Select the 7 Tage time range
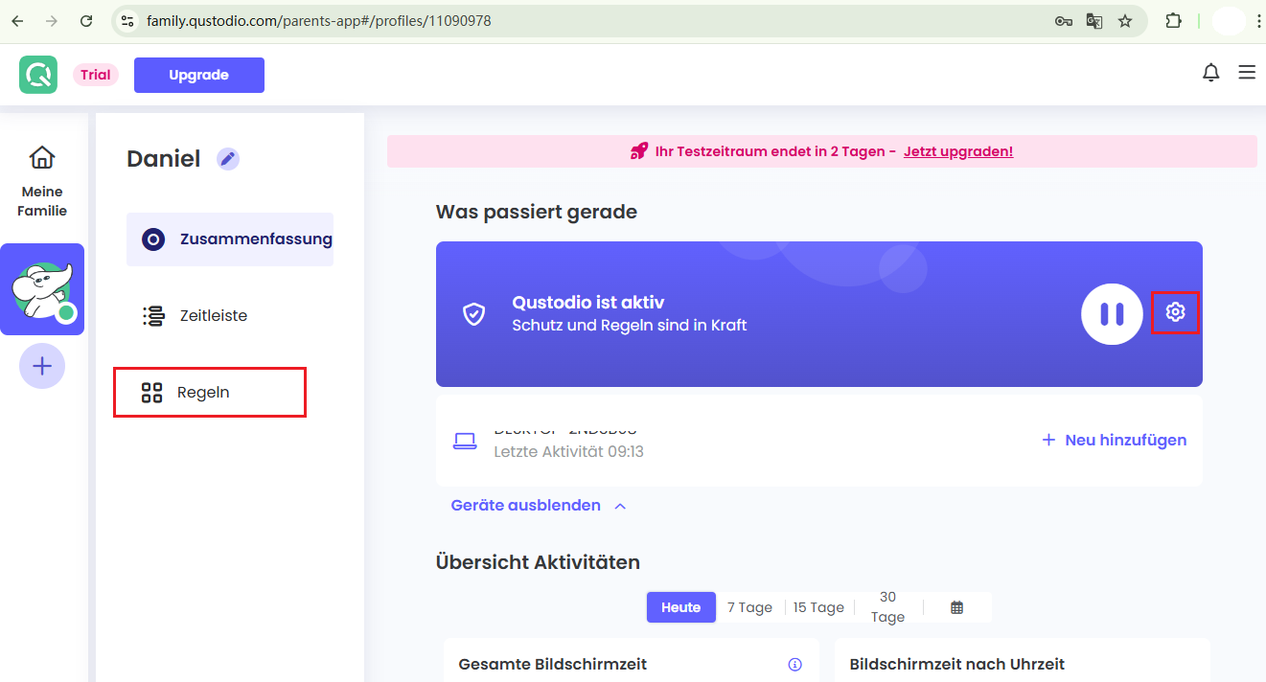Screen dimensions: 1266x682 coord(749,607)
